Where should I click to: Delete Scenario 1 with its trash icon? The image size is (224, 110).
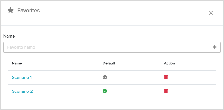(166, 77)
